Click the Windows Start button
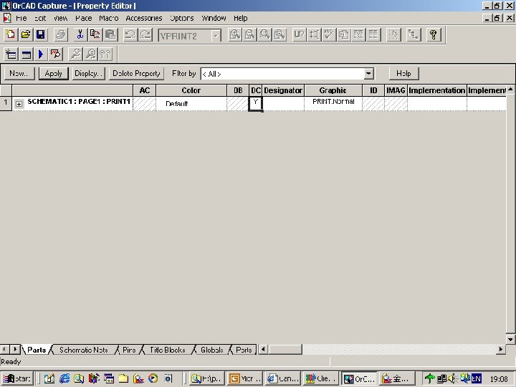Image resolution: width=516 pixels, height=387 pixels. pyautogui.click(x=17, y=379)
